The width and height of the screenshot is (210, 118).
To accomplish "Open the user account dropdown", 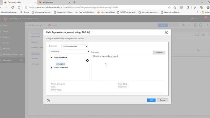I will pos(194,19).
